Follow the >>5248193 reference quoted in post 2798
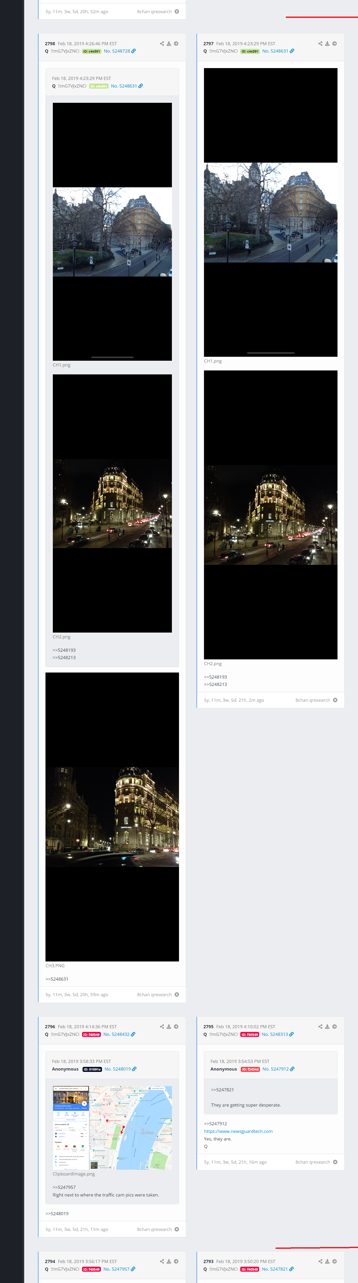Screen dimensions: 358x1283 [x=64, y=650]
